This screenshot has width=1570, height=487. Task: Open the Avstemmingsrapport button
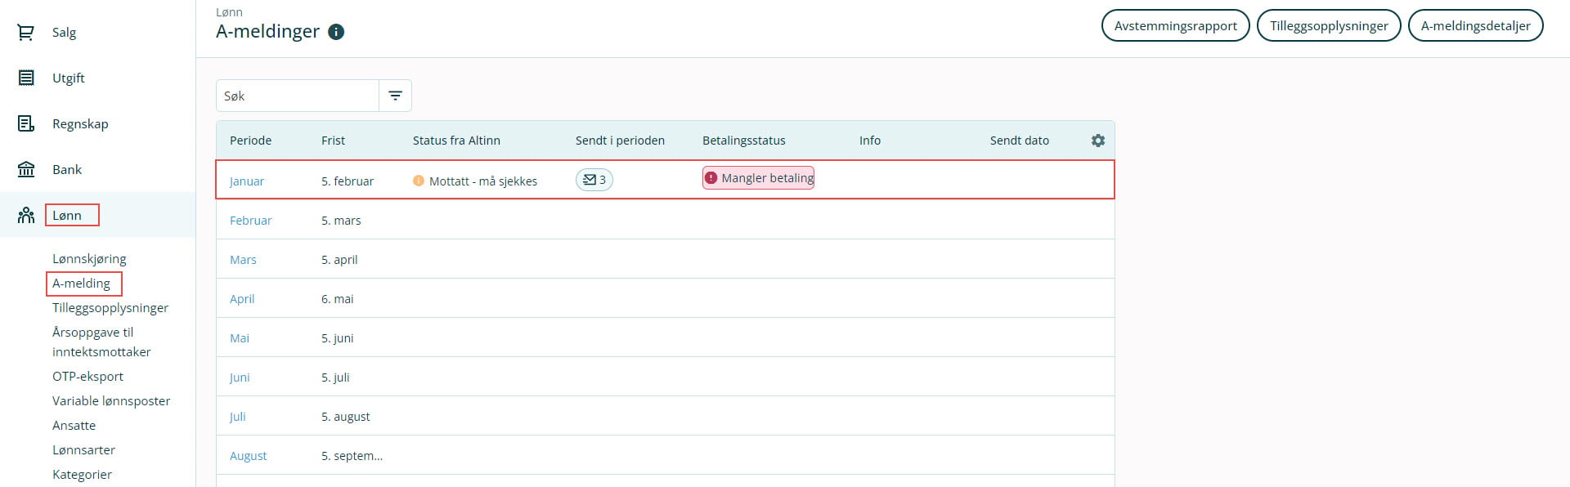click(x=1175, y=25)
